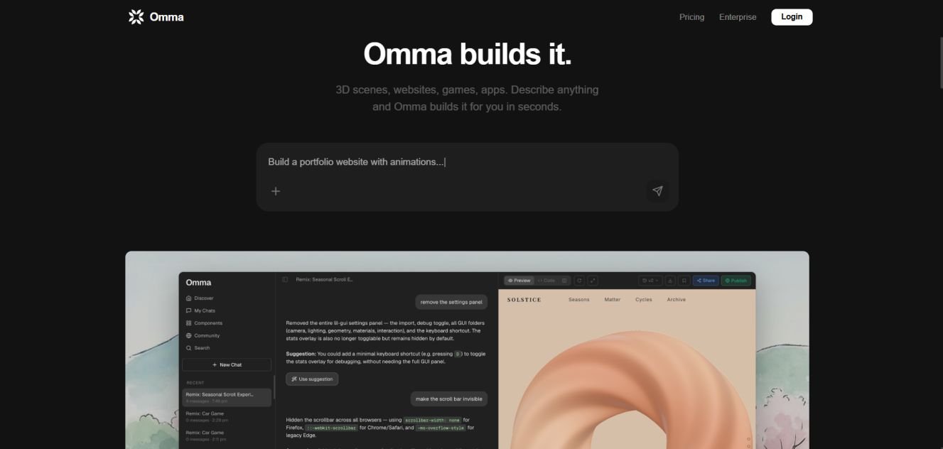Open the v2 version dropdown
Image resolution: width=943 pixels, height=449 pixels.
point(650,281)
